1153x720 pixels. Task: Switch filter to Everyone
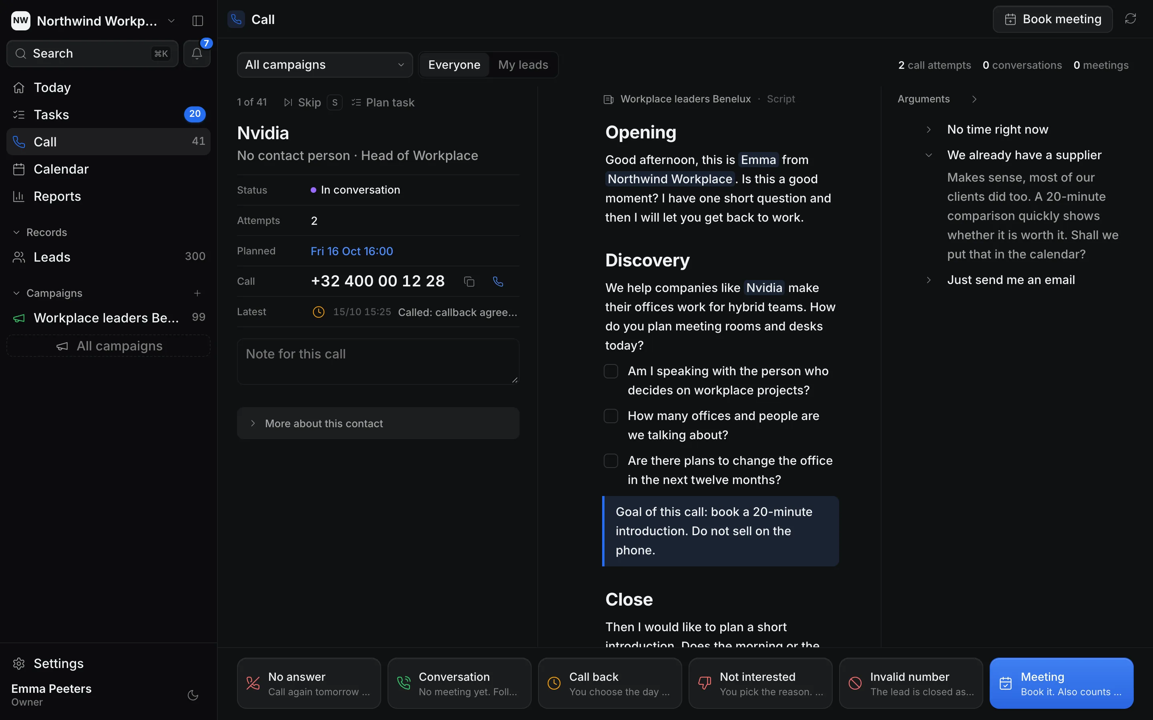point(454,65)
